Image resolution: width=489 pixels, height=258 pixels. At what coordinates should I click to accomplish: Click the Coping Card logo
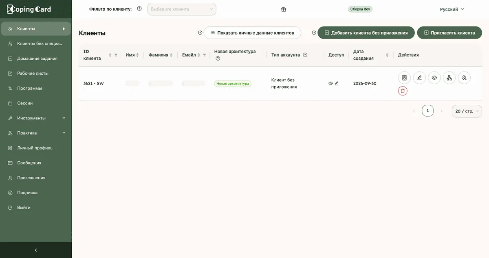click(x=29, y=9)
